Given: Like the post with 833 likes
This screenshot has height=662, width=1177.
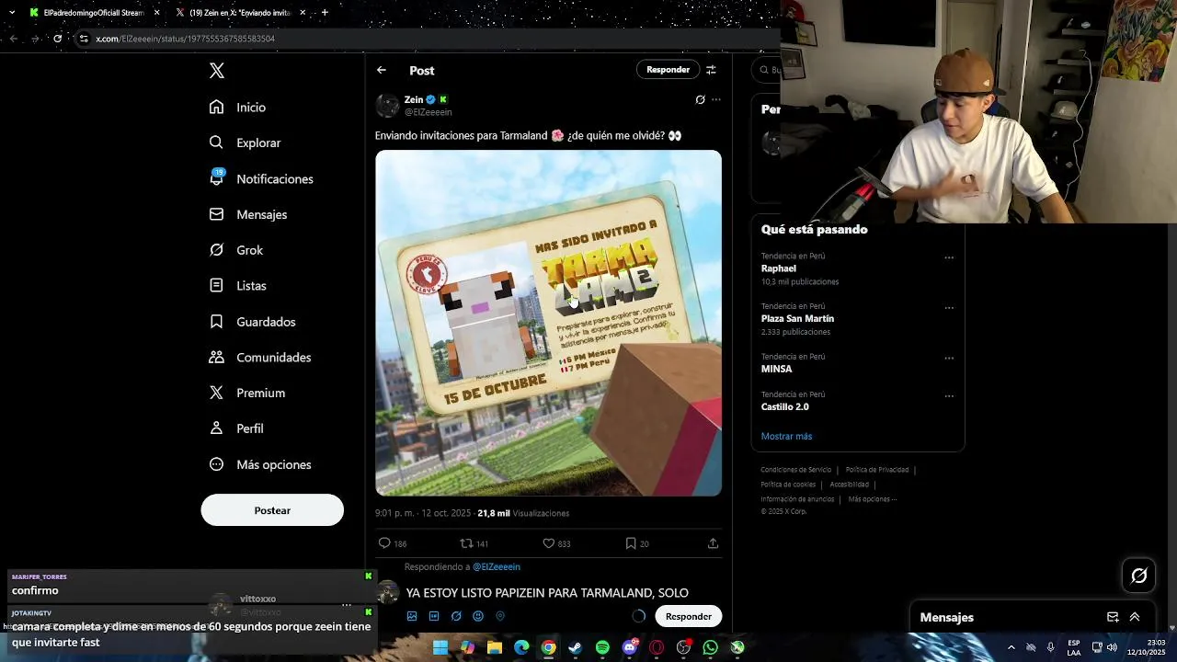Looking at the screenshot, I should pyautogui.click(x=549, y=543).
